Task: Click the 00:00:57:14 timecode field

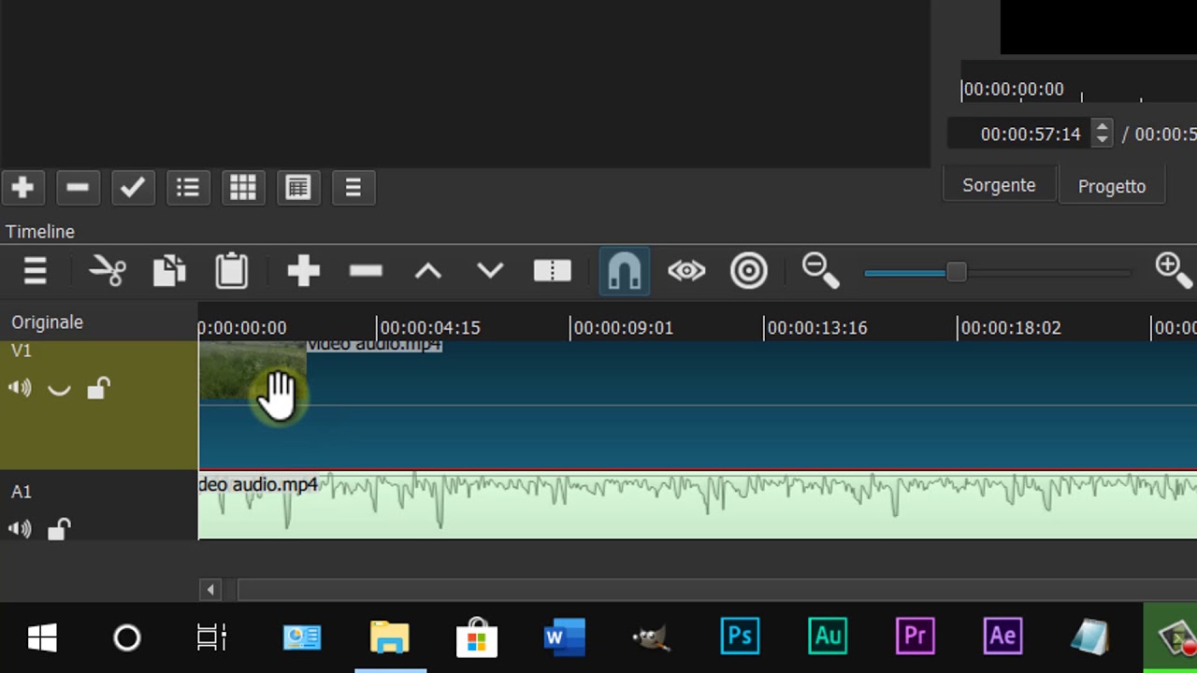Action: coord(1019,134)
